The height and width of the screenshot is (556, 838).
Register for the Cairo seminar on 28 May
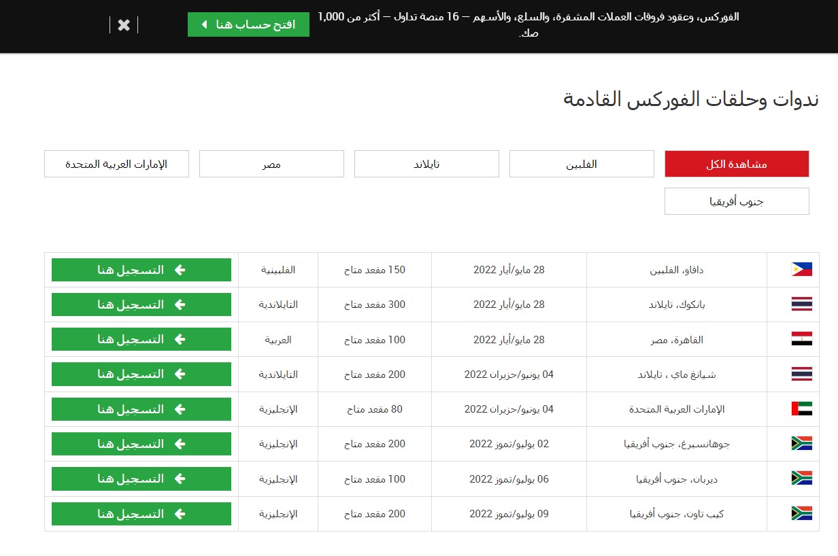[x=141, y=339]
